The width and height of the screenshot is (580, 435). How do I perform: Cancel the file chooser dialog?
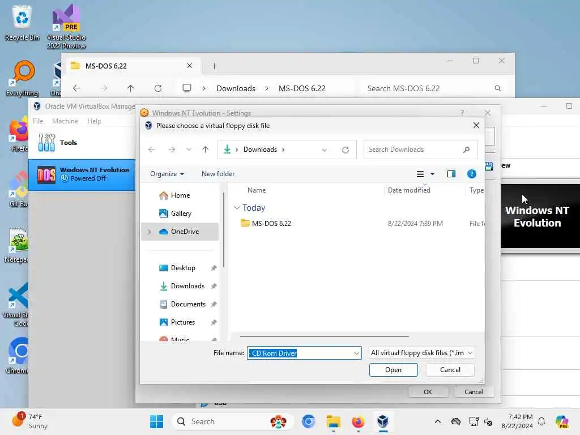click(450, 370)
